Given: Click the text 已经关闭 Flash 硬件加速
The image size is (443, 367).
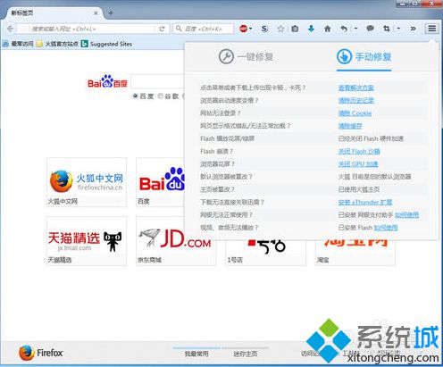Looking at the screenshot, I should pyautogui.click(x=371, y=138).
